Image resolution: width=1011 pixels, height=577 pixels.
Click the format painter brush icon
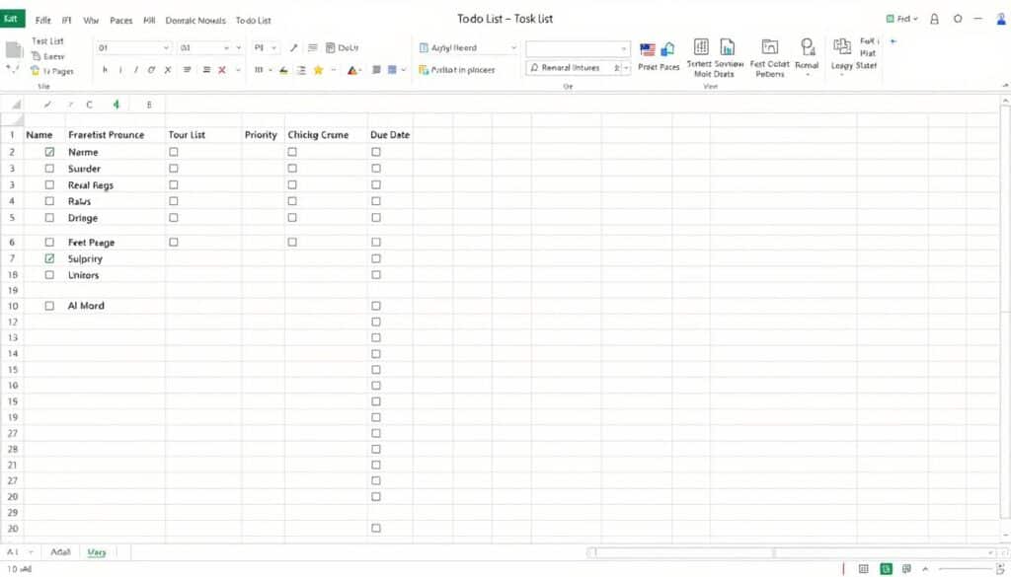point(293,47)
